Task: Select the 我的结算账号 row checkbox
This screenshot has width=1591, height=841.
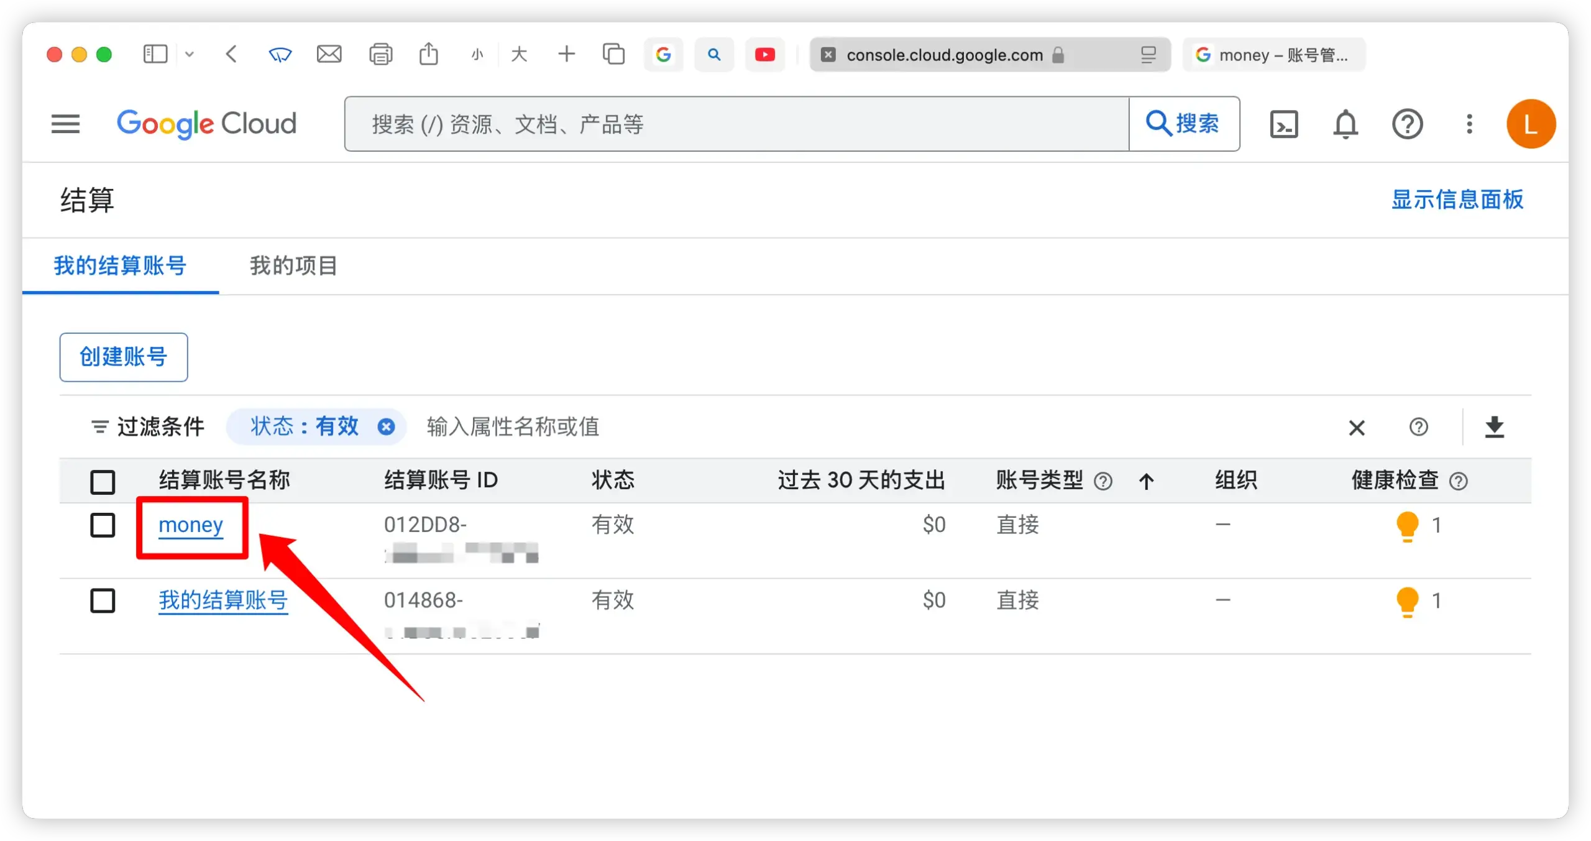Action: 103,600
